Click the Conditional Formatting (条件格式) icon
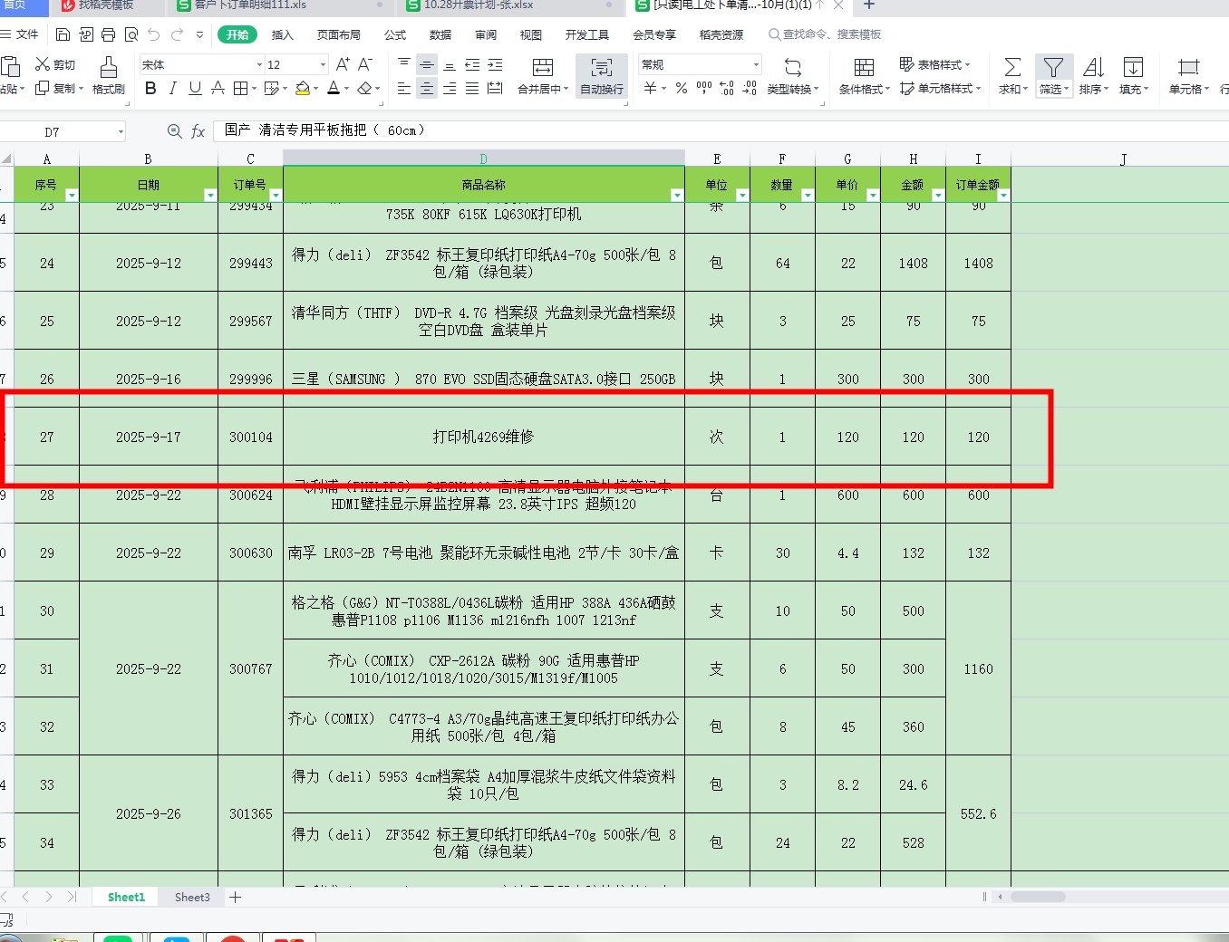Screen dimensions: 1229x942 pyautogui.click(x=864, y=68)
